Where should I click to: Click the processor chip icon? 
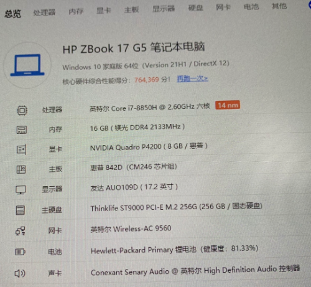point(22,110)
